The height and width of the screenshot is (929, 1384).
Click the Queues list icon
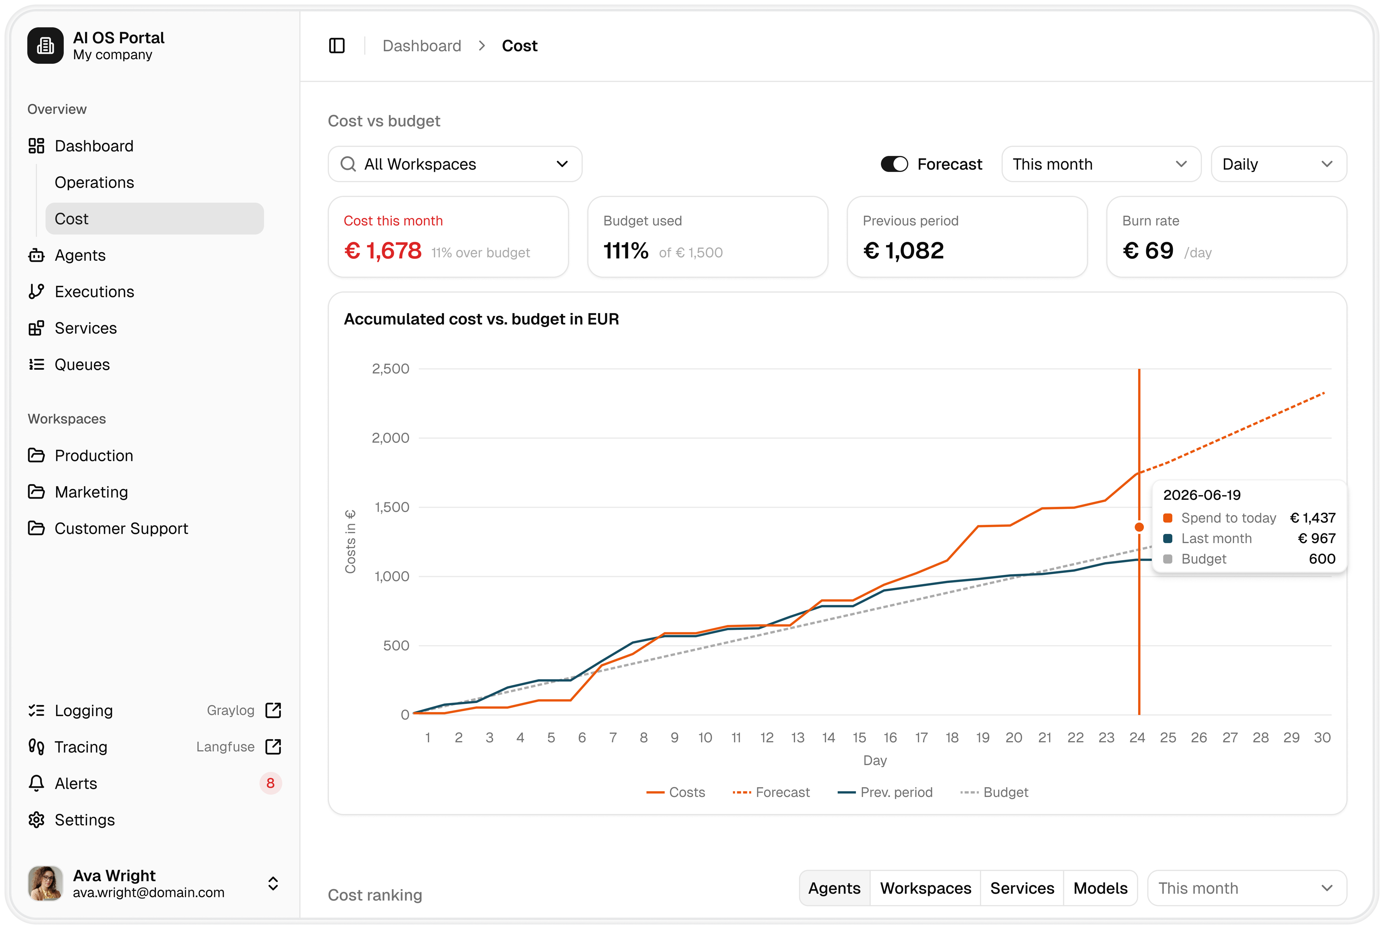[x=36, y=364]
